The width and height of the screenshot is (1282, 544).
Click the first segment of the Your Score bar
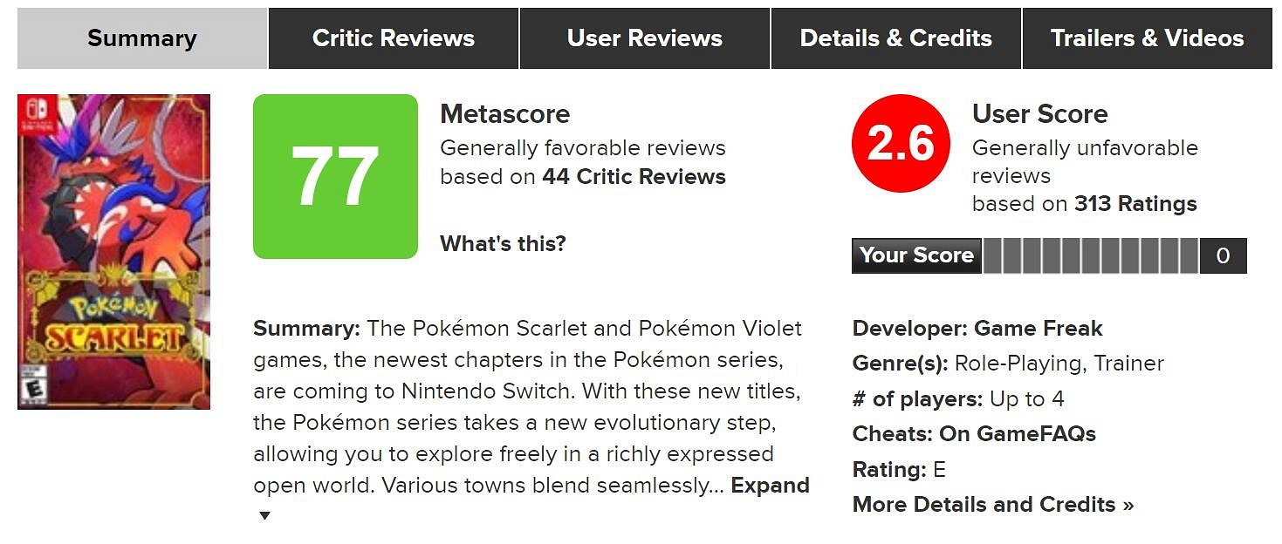(993, 255)
